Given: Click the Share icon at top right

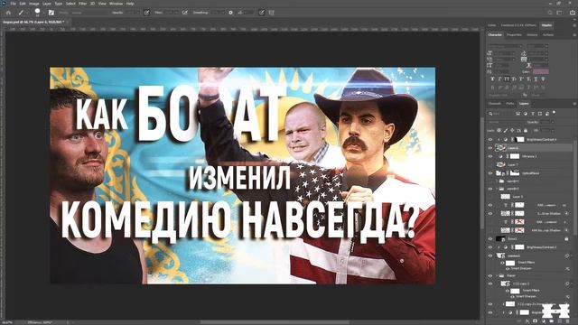Looking at the screenshot, I should [573, 12].
